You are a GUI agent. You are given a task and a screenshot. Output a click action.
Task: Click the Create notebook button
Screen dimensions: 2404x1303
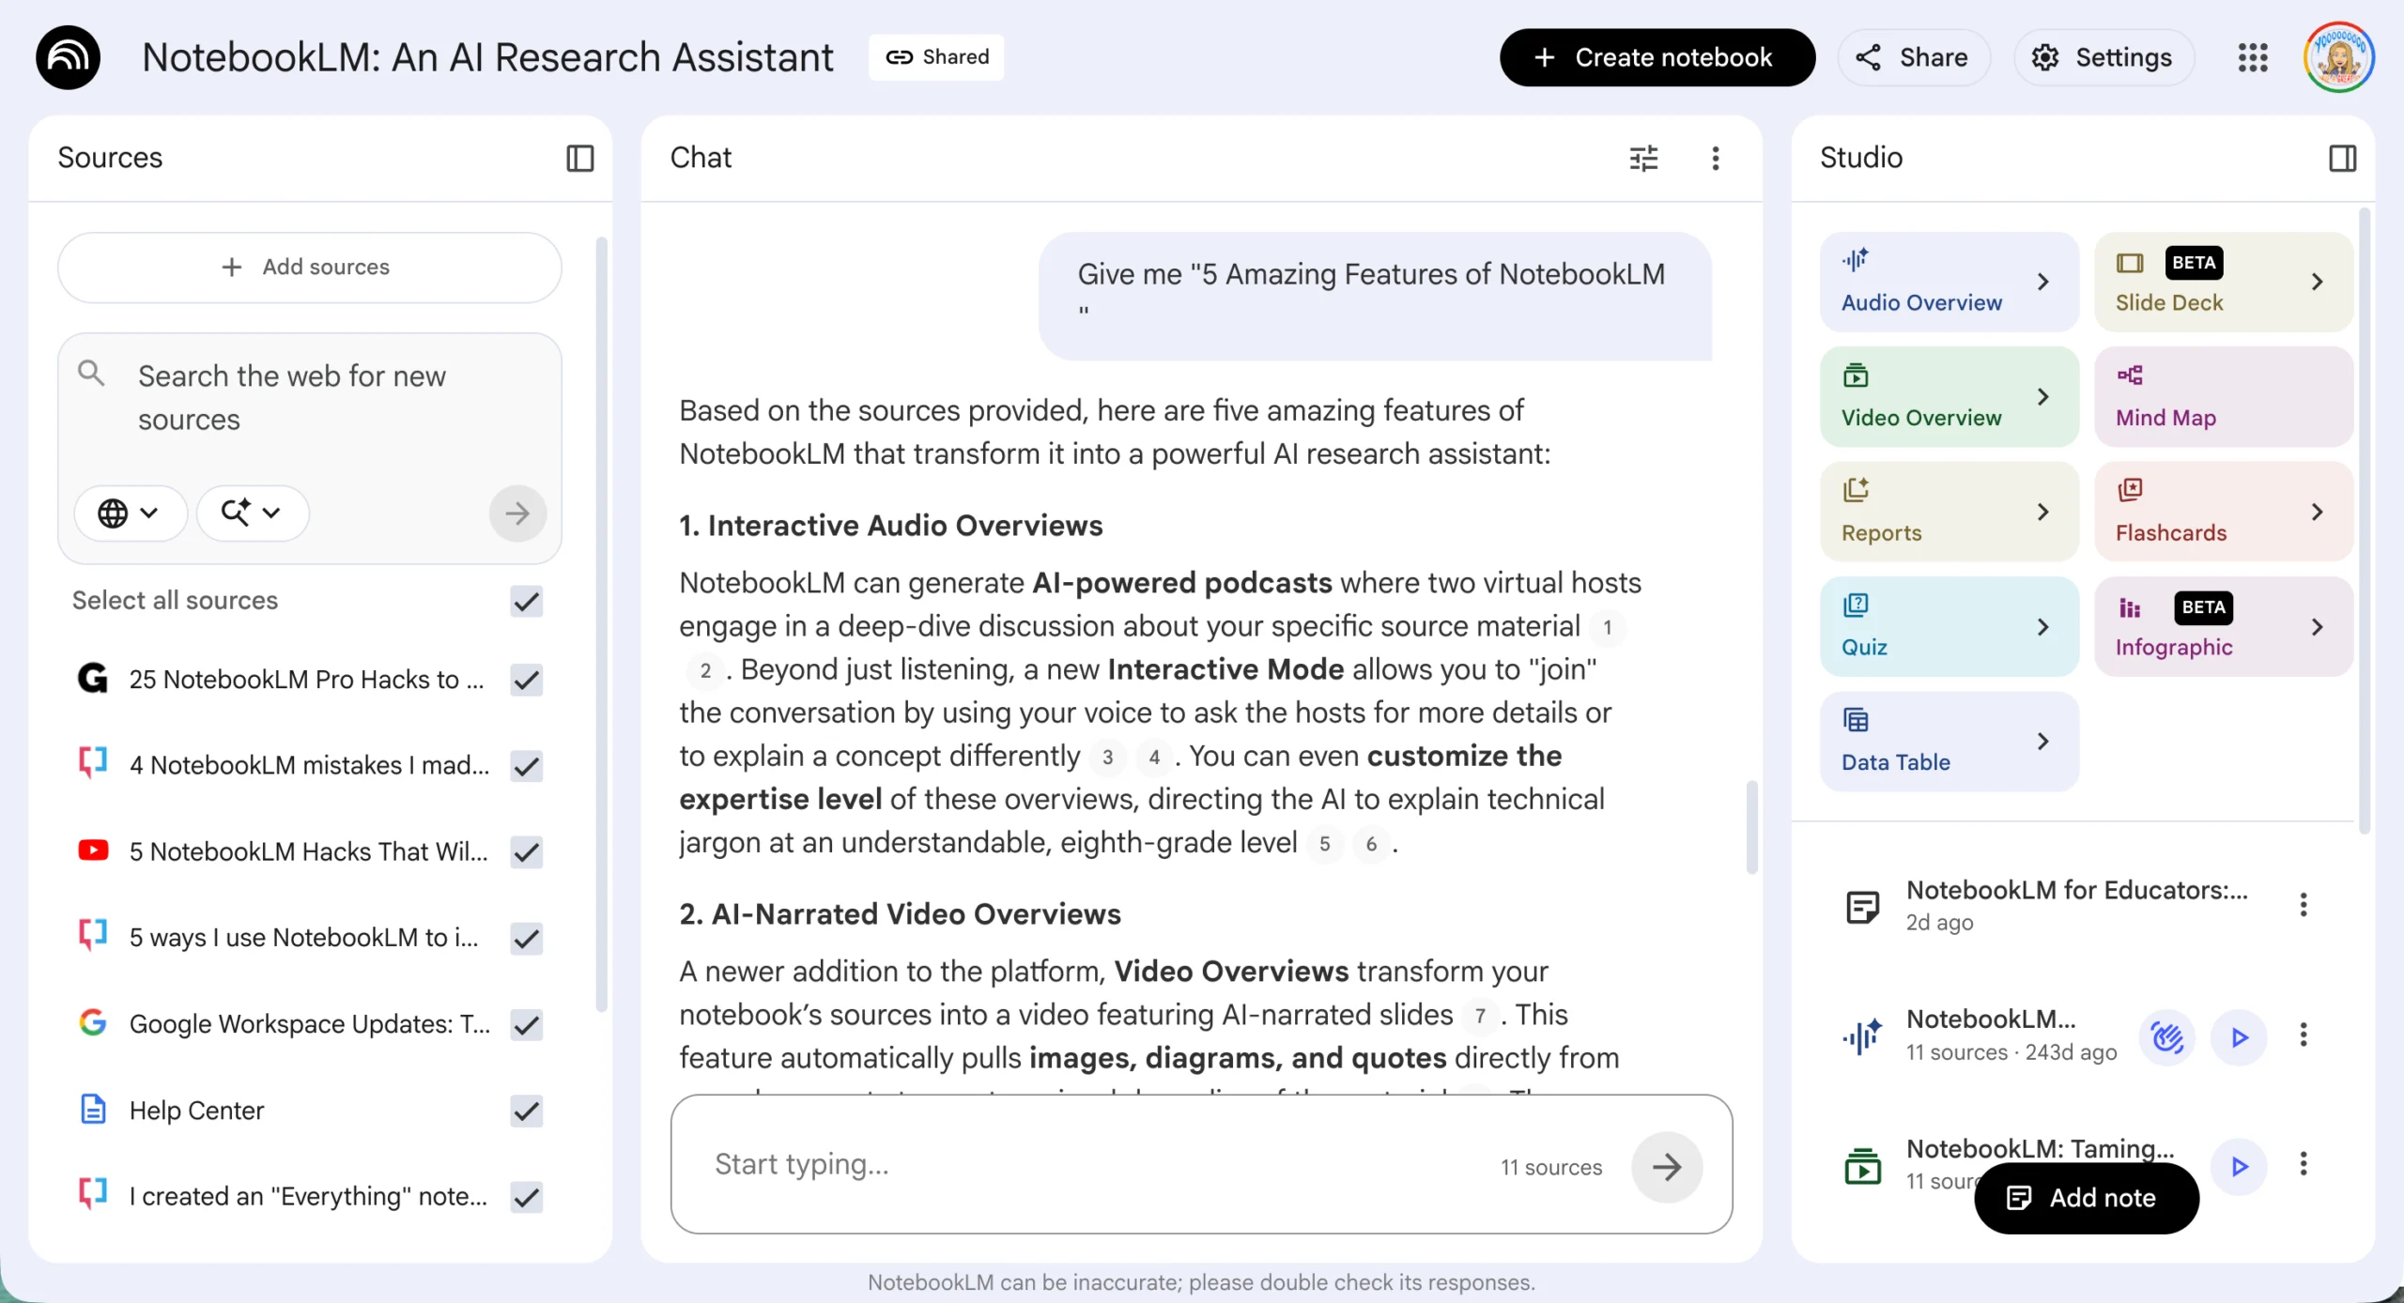coord(1657,57)
